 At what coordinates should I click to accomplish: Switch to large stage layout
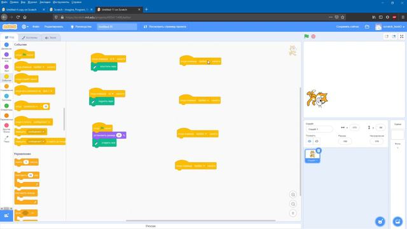pyautogui.click(x=394, y=36)
